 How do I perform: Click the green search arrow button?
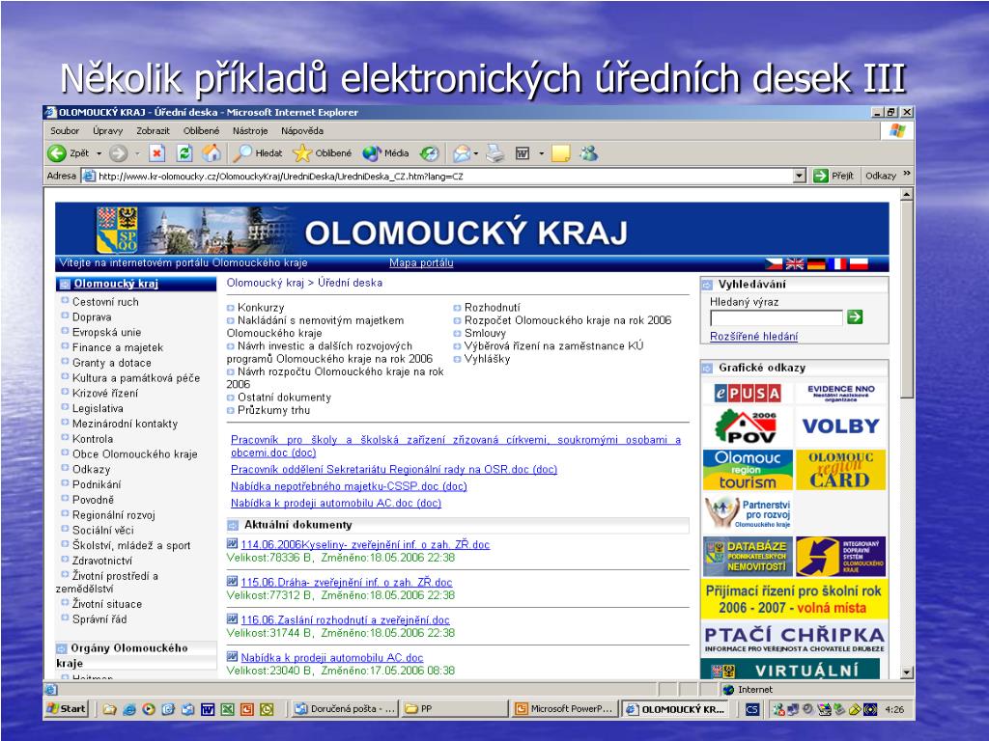click(855, 316)
